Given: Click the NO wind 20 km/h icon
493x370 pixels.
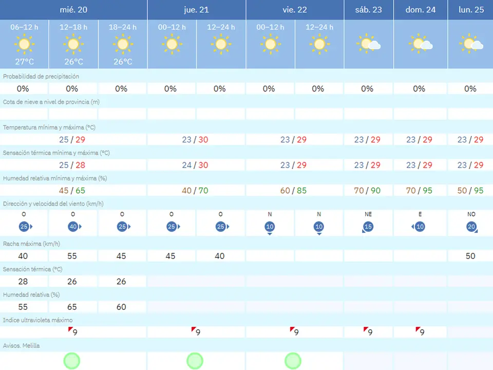Looking at the screenshot, I should [472, 227].
